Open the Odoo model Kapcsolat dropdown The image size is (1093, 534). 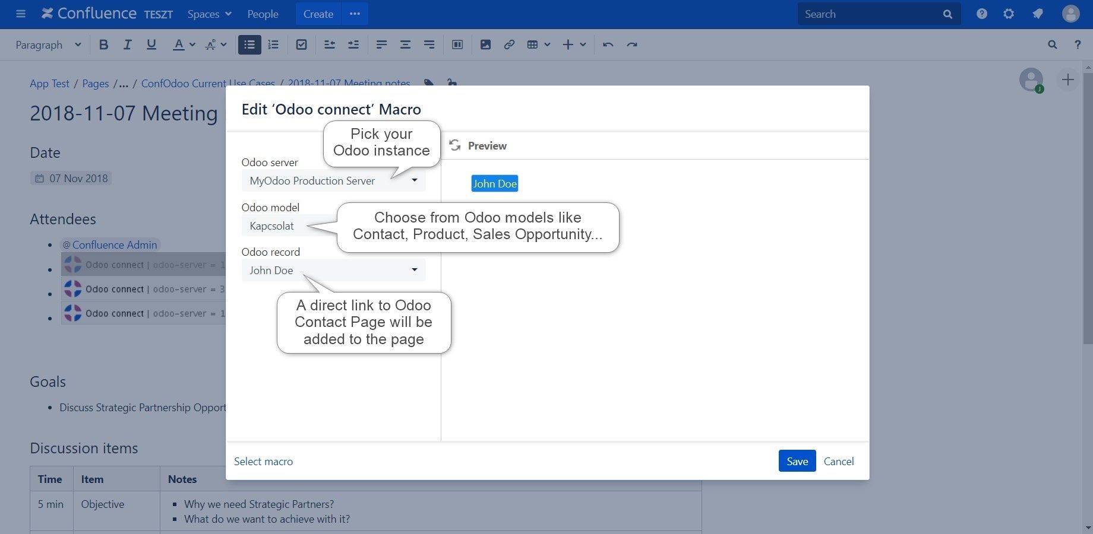tap(289, 225)
